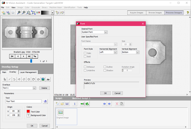Click the script information (i) icon
This screenshot has height=129, width=191.
(75, 104)
